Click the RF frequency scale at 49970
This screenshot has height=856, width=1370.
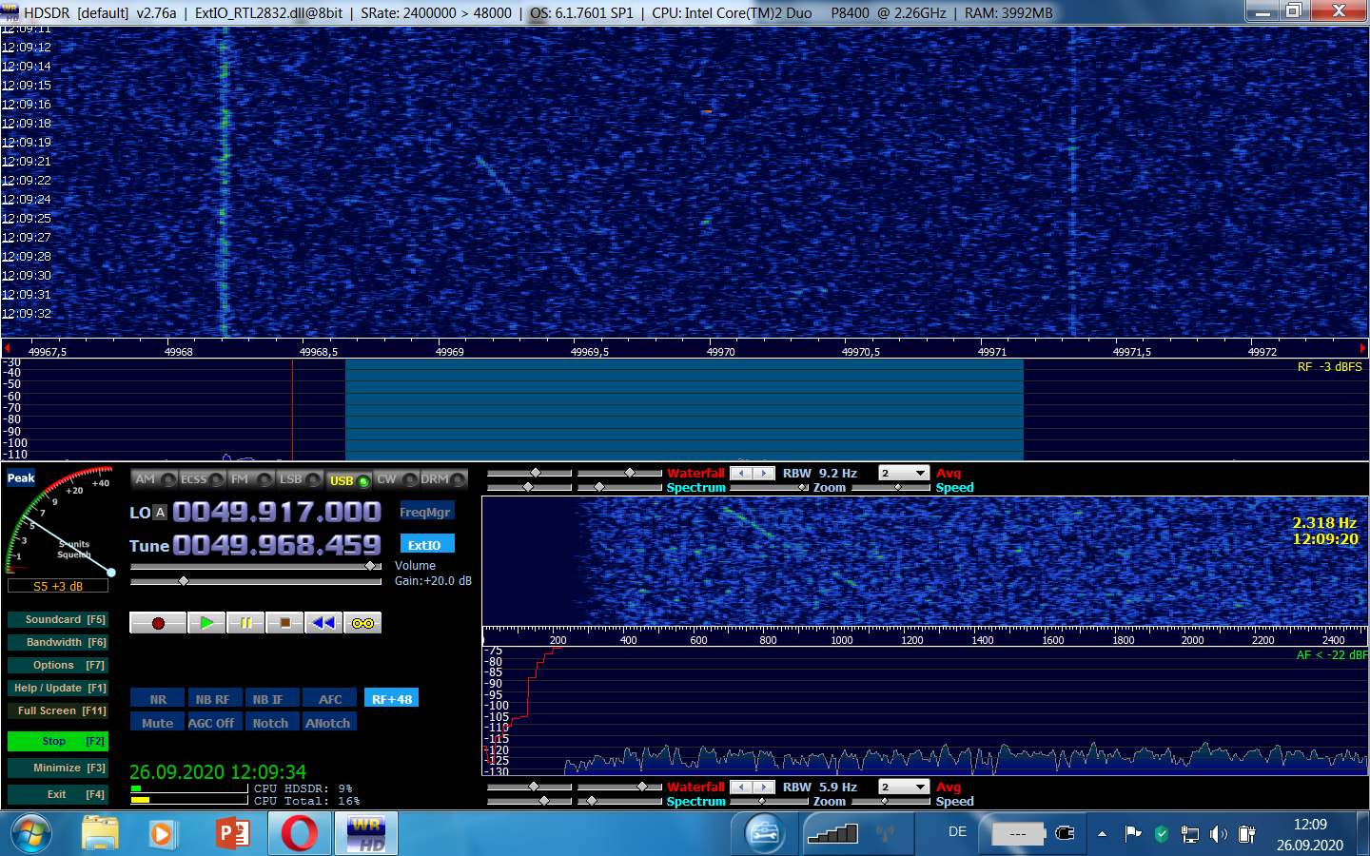tap(720, 352)
